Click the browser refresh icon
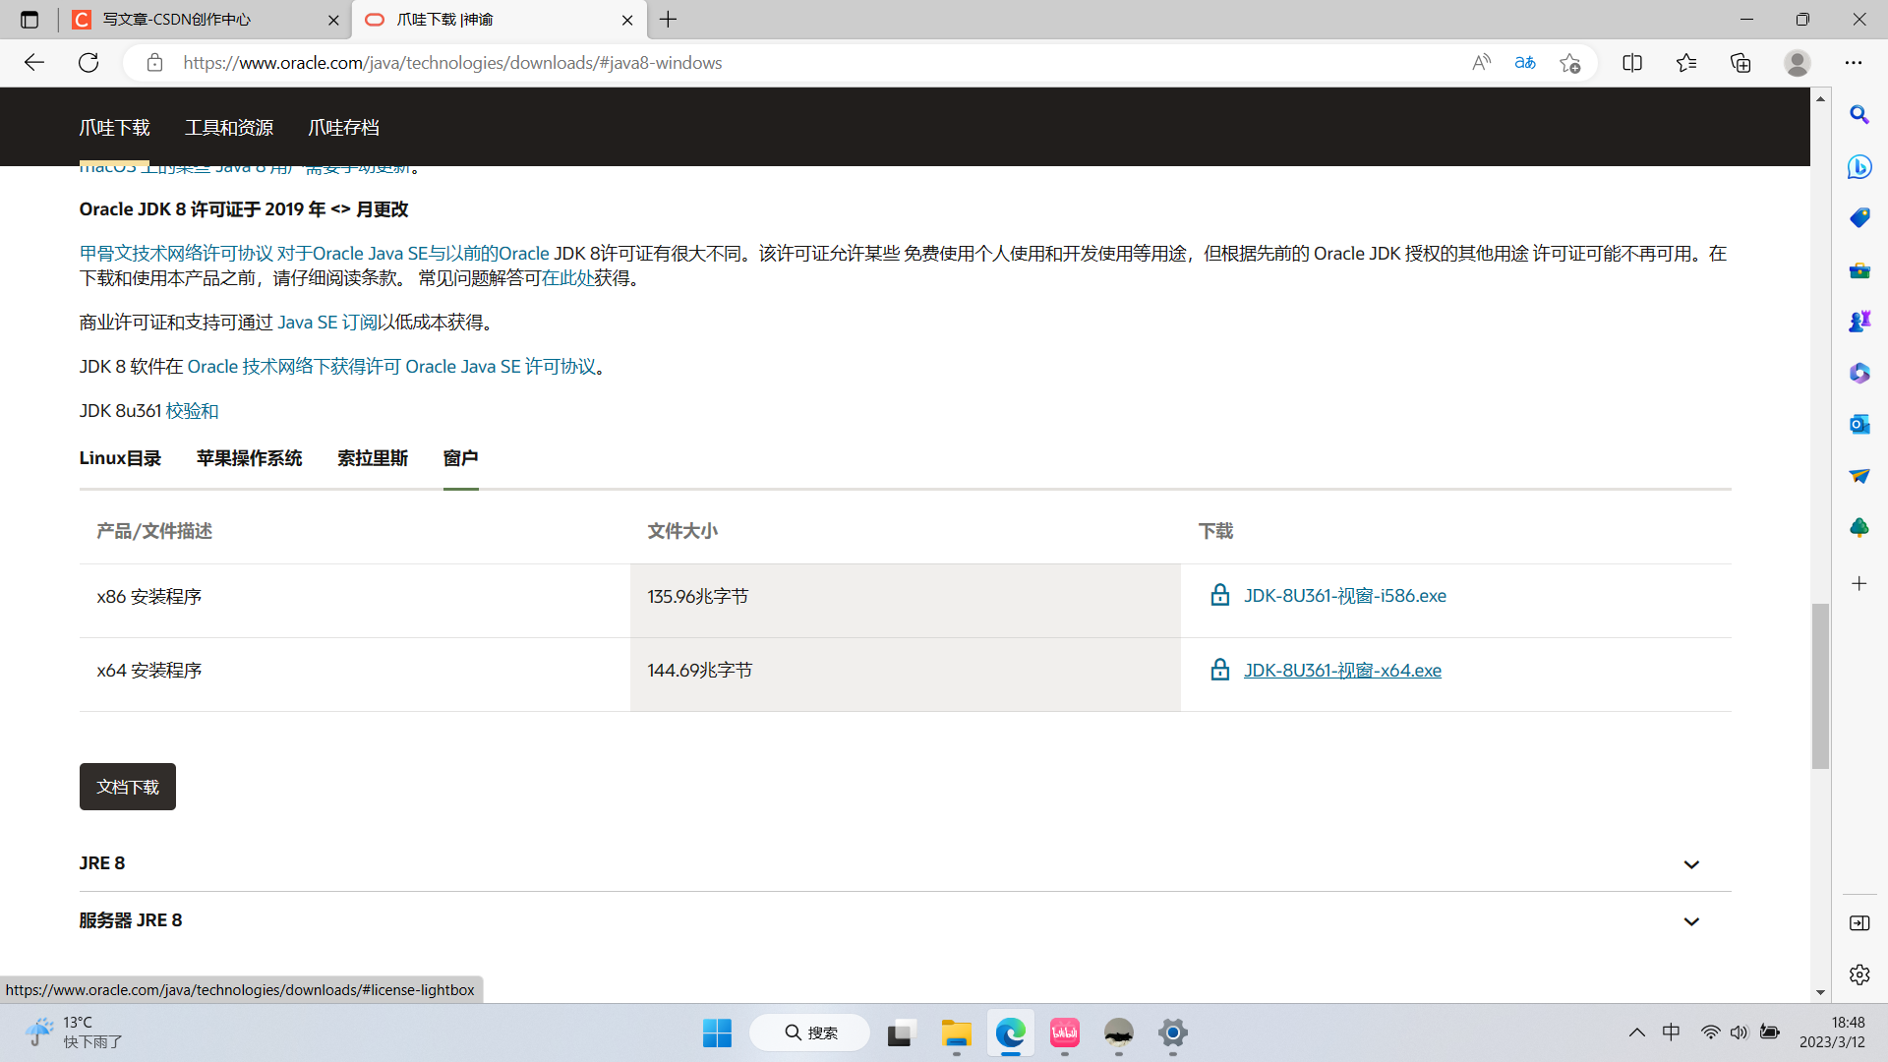Image resolution: width=1888 pixels, height=1062 pixels. (88, 63)
